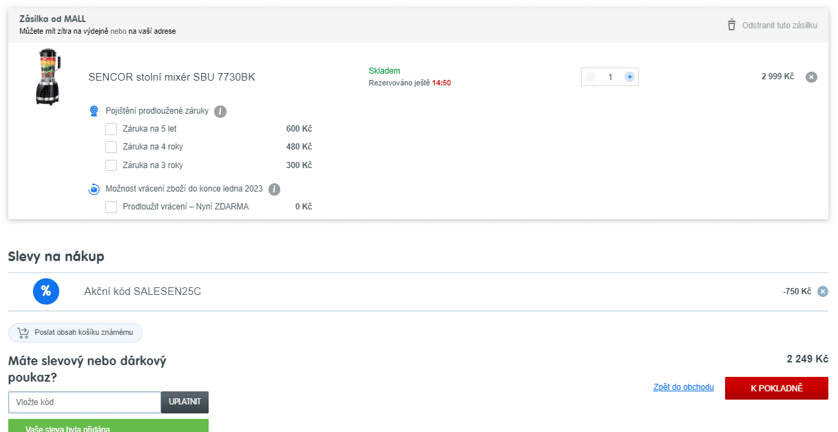The image size is (838, 432).
Task: Click the blue percent discount icon
Action: (x=46, y=291)
